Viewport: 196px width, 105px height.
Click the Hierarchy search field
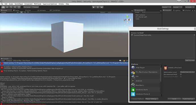[151, 12]
